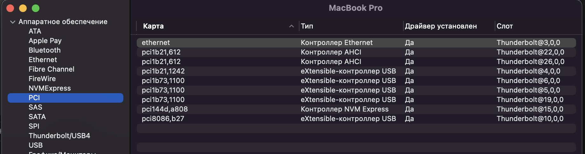The image size is (585, 154).
Task: Open the Ethernet sidebar item
Action: pos(43,60)
